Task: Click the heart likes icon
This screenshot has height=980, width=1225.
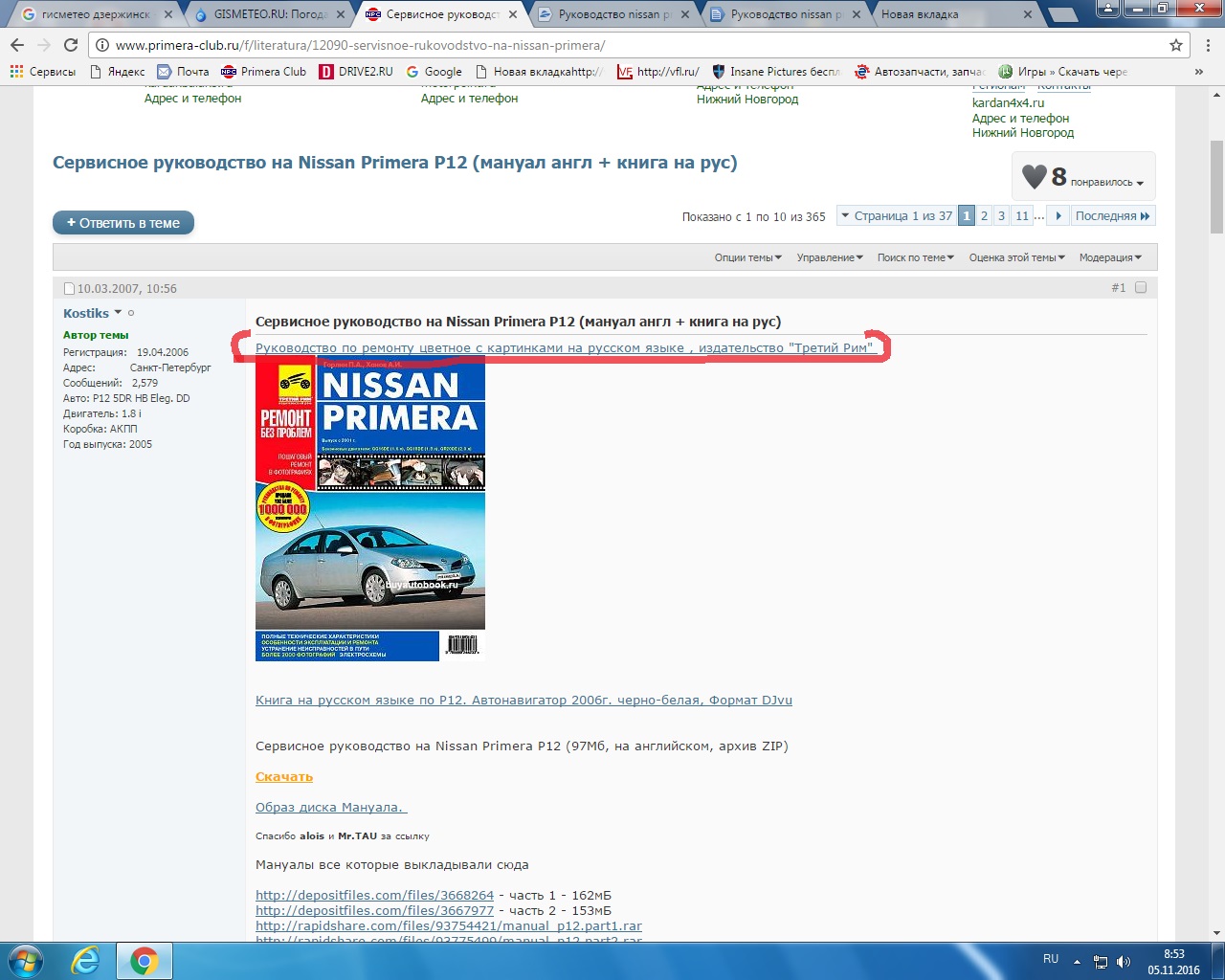Action: (x=1035, y=177)
